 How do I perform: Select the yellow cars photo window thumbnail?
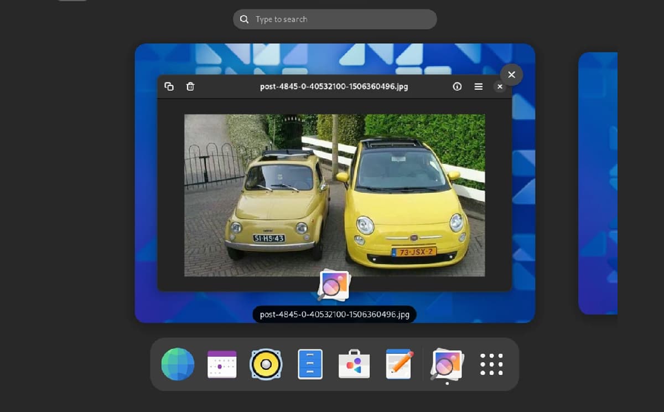tap(335, 183)
